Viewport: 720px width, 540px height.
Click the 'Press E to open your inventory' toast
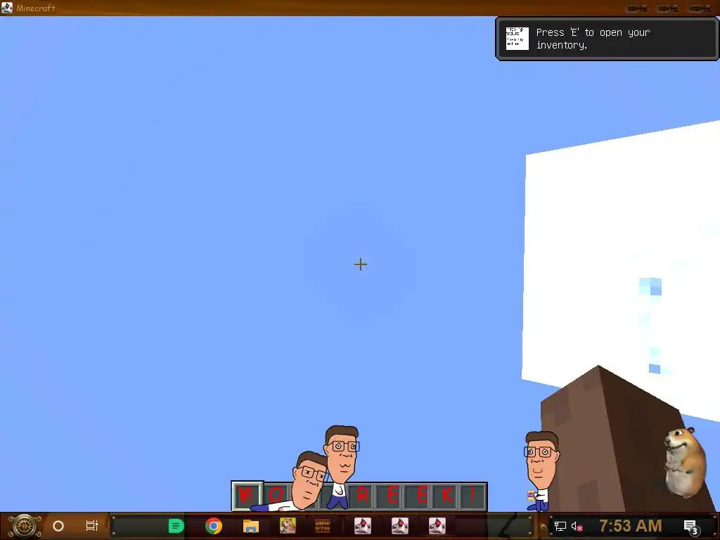pos(607,39)
